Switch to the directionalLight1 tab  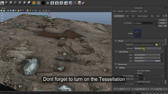143,16
